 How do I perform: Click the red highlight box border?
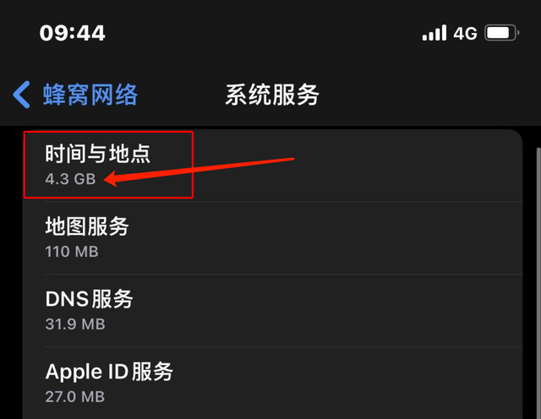tap(108, 132)
